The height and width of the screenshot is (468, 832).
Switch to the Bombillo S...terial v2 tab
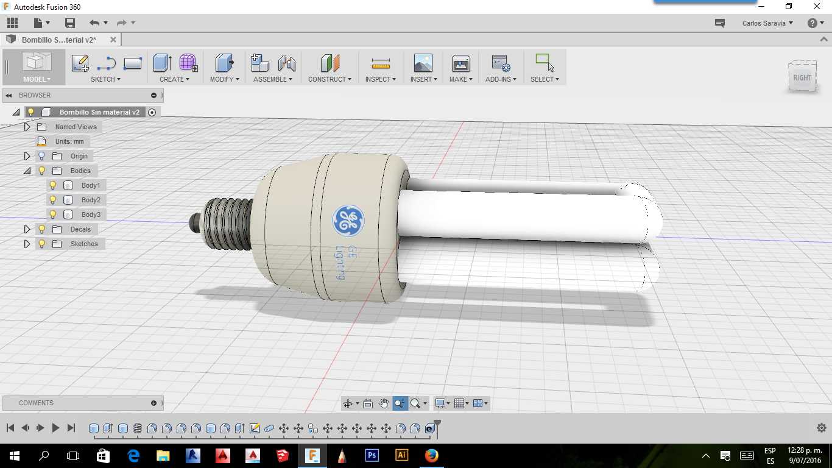tap(59, 40)
